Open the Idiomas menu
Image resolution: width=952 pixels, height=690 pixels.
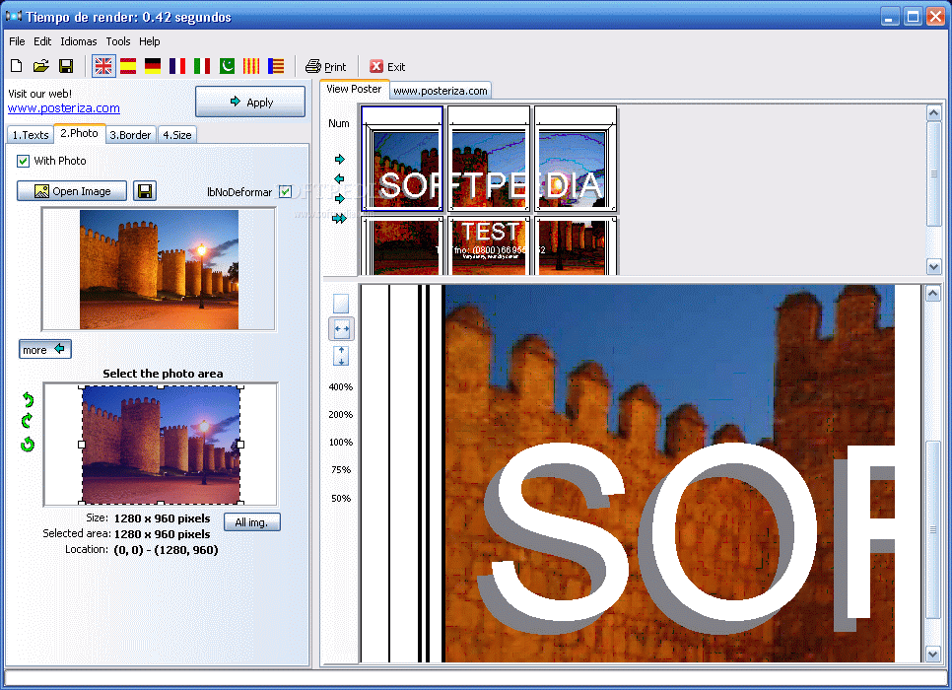pos(78,41)
